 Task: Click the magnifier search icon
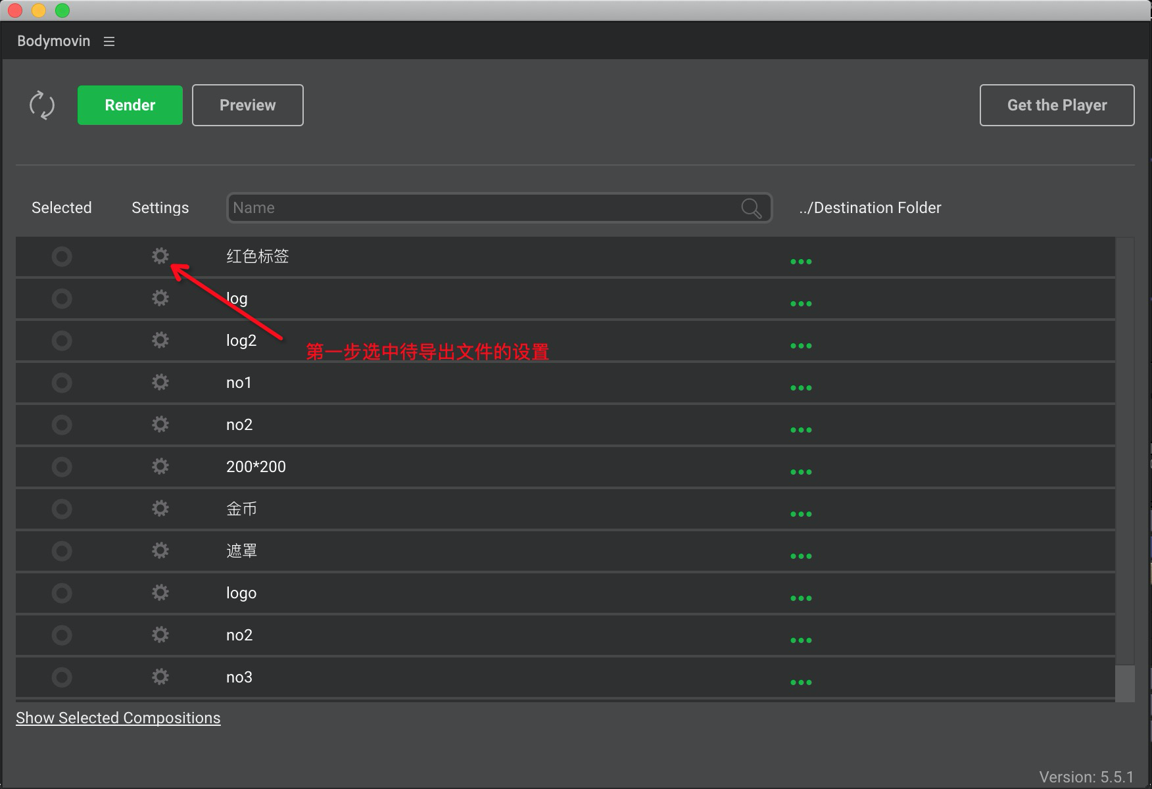coord(751,208)
